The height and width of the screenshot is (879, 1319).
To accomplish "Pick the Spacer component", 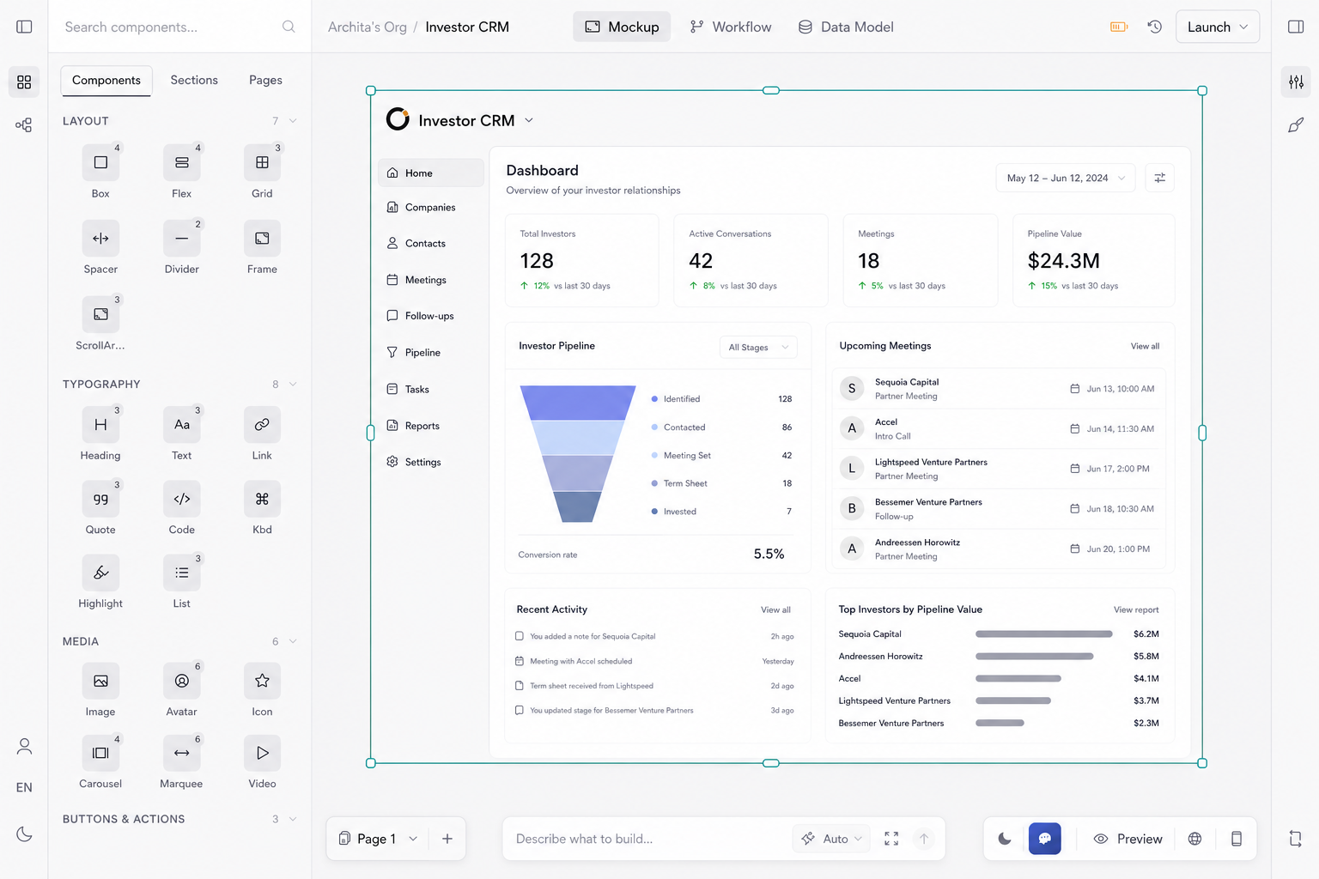I will 100,238.
